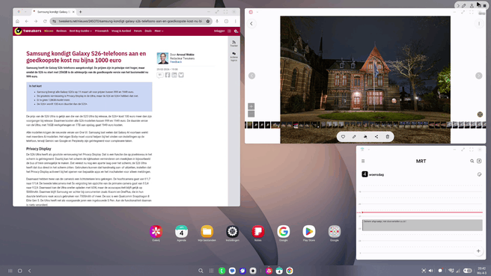
Task: Click the taskbar home circle button
Action: [19, 271]
